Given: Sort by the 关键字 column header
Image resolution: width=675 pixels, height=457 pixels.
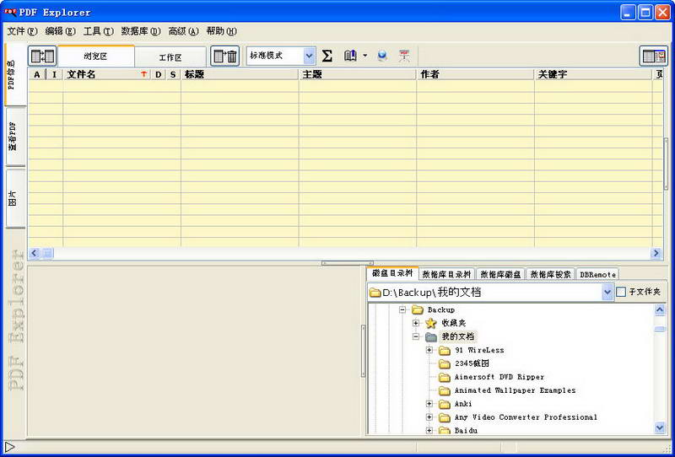Looking at the screenshot, I should [594, 74].
